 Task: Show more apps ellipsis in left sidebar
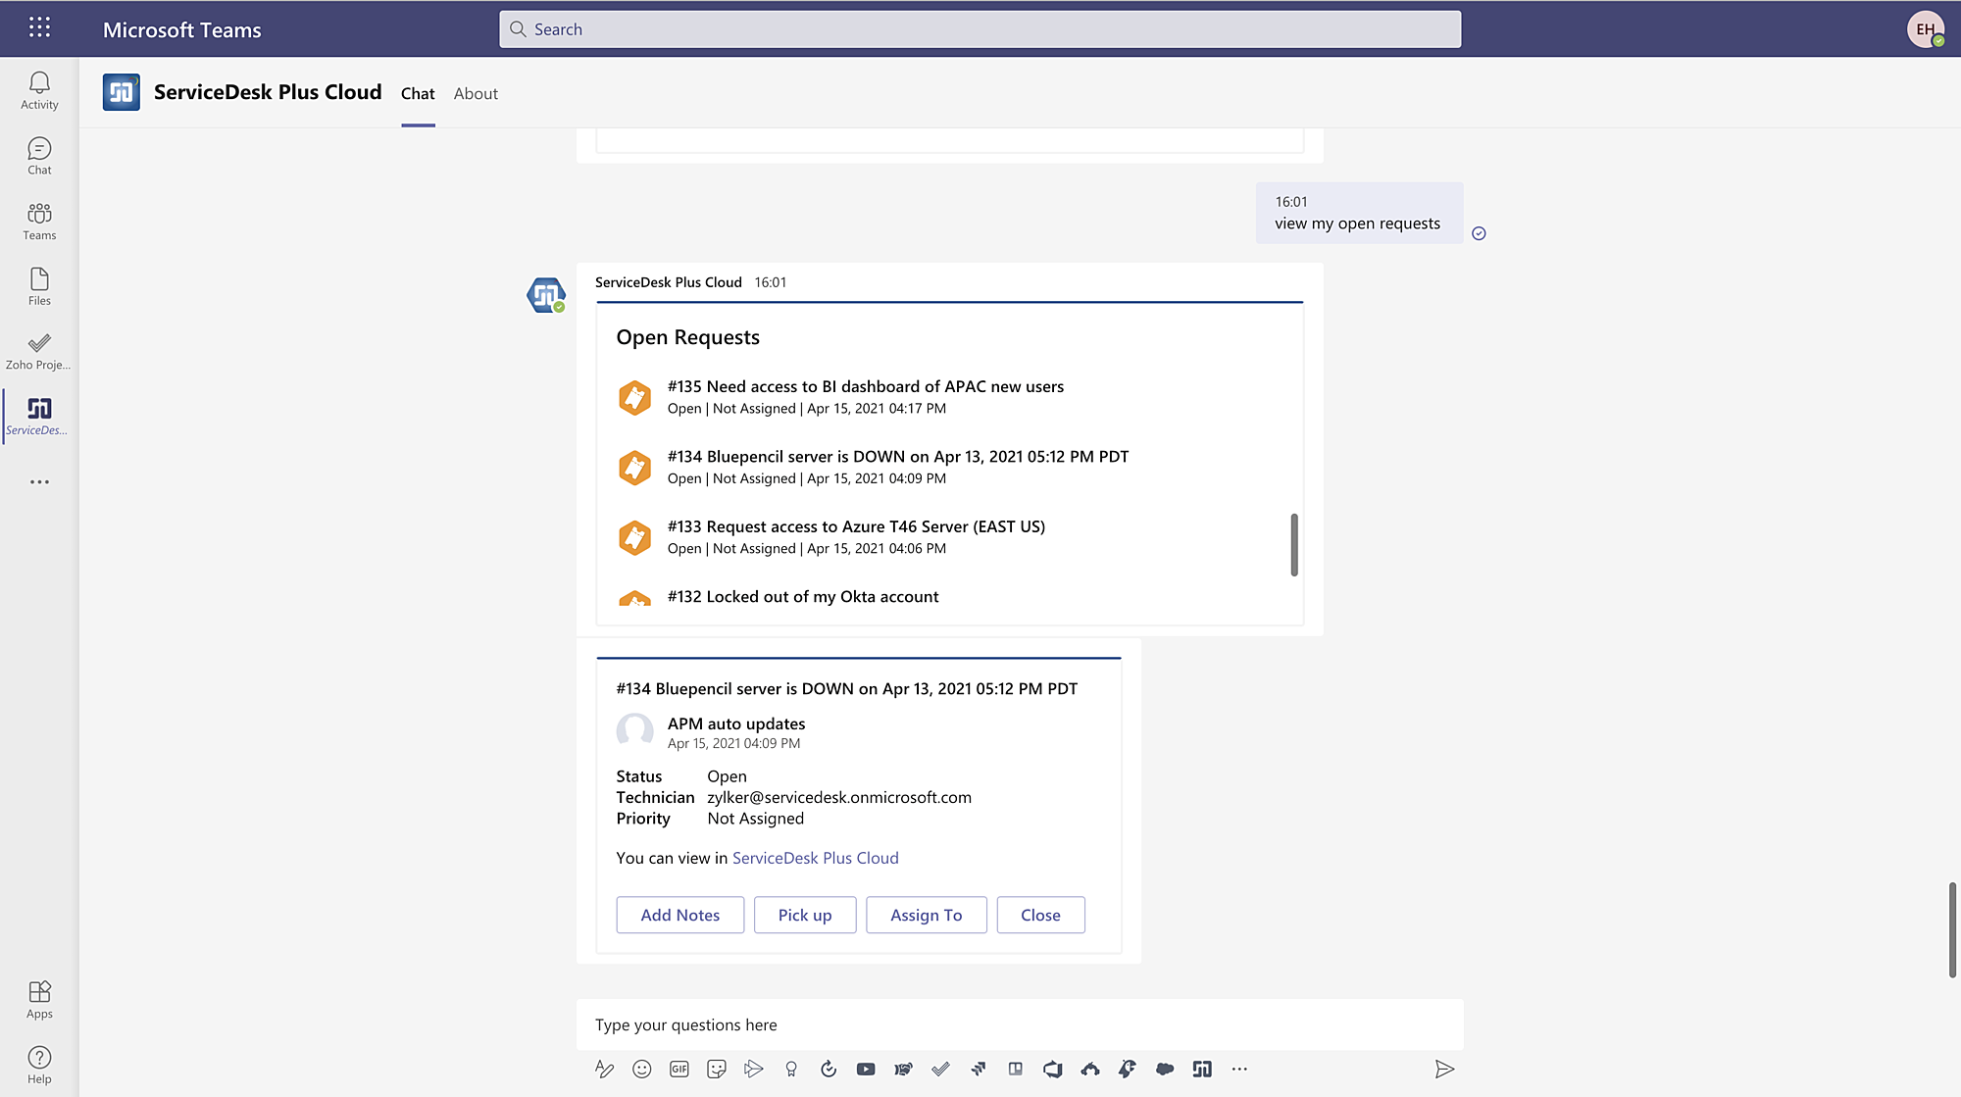click(x=39, y=482)
